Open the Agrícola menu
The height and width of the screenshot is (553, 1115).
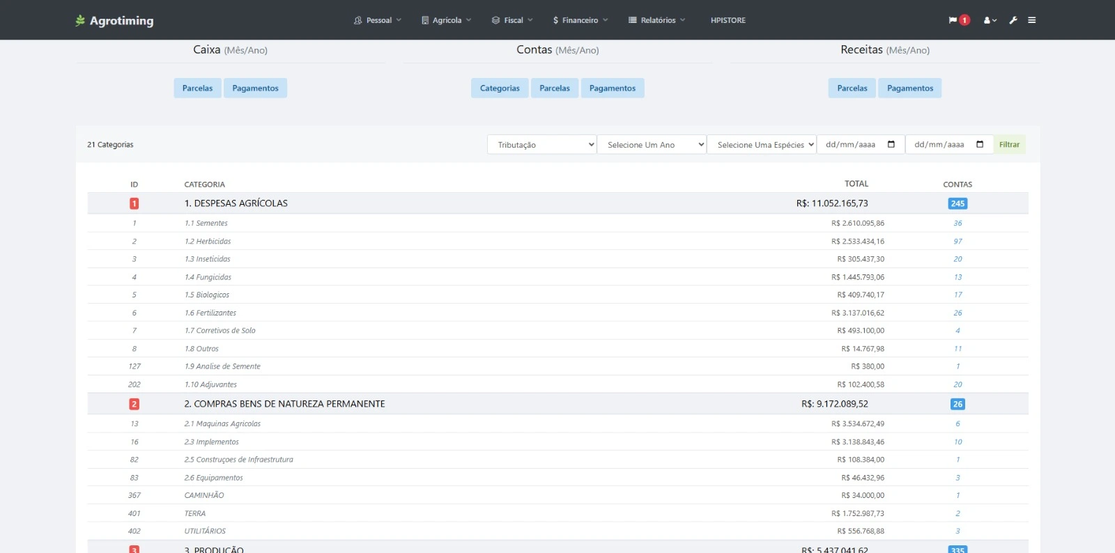pyautogui.click(x=446, y=20)
